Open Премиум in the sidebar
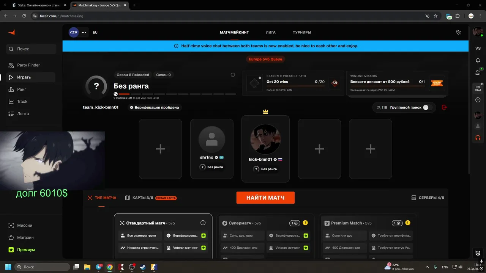Image resolution: width=486 pixels, height=273 pixels. [x=31, y=249]
